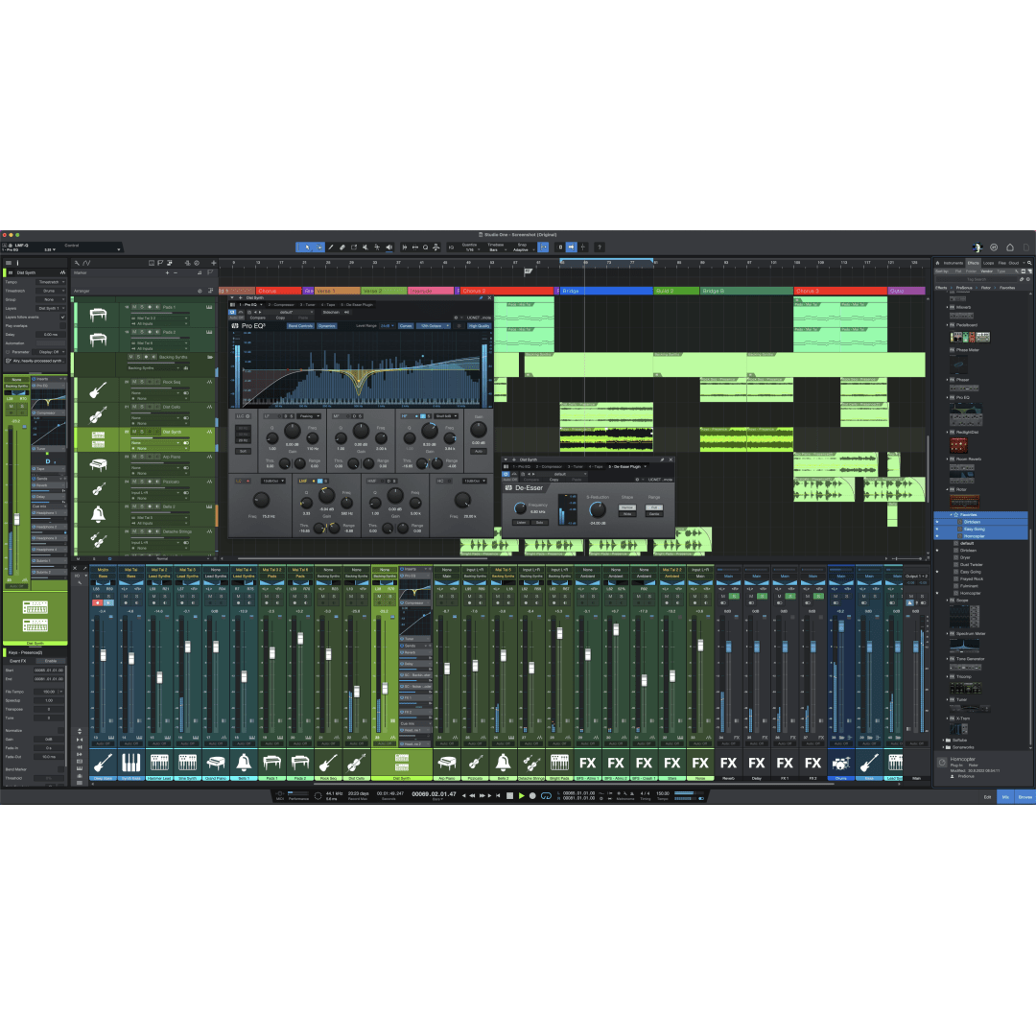Adjust the Pads 1 track volume slider

click(x=160, y=315)
